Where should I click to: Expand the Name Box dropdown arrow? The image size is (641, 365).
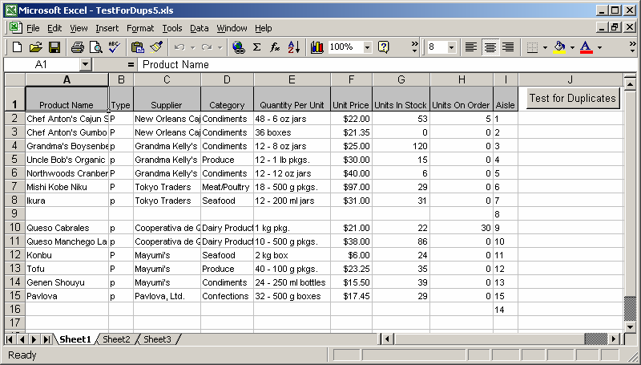point(85,64)
